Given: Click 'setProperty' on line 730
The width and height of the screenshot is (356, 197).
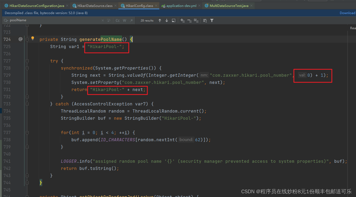Looking at the screenshot, I should click(105, 82).
